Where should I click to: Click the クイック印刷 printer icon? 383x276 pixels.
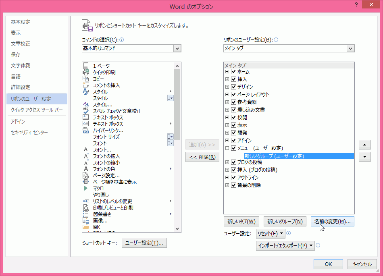[x=86, y=72]
